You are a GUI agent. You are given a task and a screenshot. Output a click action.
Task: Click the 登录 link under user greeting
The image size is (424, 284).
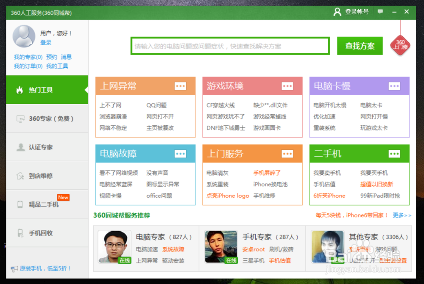(x=46, y=42)
